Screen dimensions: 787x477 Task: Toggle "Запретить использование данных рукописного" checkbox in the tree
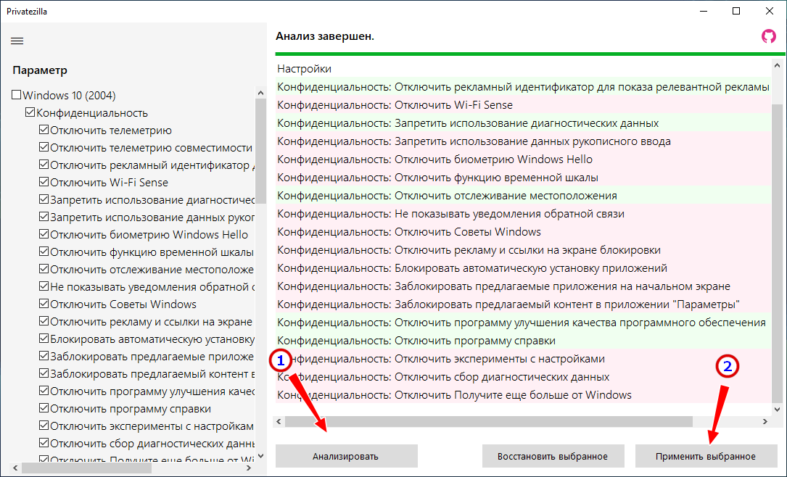pos(44,217)
